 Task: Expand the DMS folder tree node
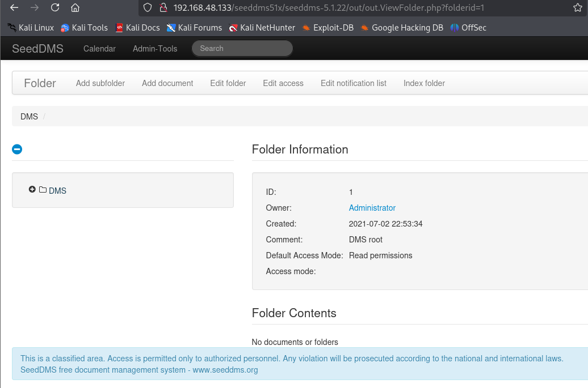[32, 190]
